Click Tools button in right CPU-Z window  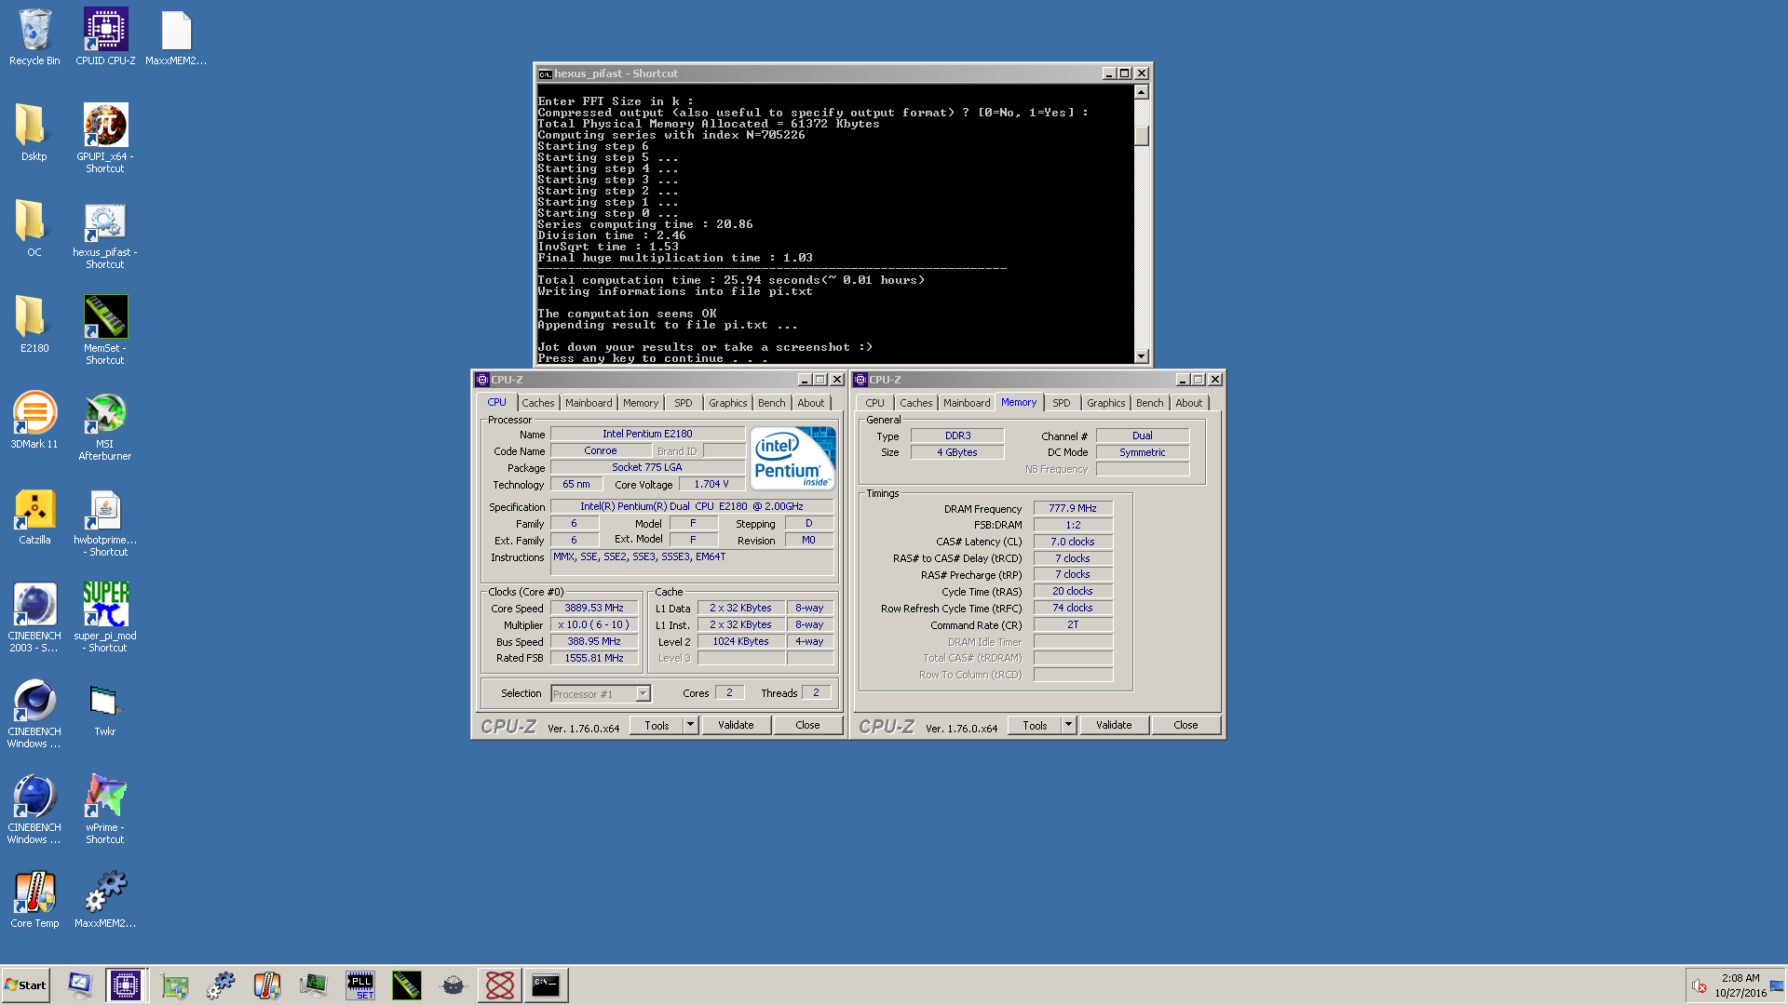(1035, 725)
